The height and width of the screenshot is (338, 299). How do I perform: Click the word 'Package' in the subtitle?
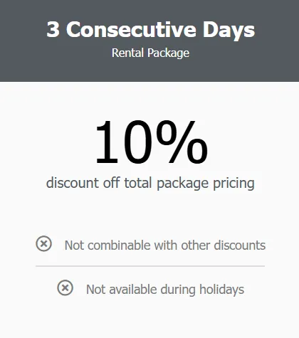pyautogui.click(x=169, y=53)
